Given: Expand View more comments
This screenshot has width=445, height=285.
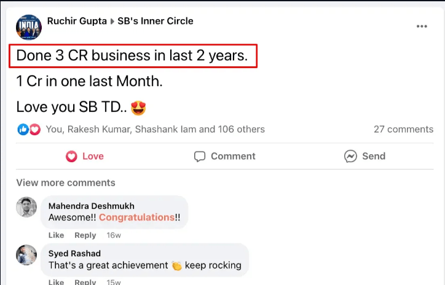Looking at the screenshot, I should coord(66,182).
